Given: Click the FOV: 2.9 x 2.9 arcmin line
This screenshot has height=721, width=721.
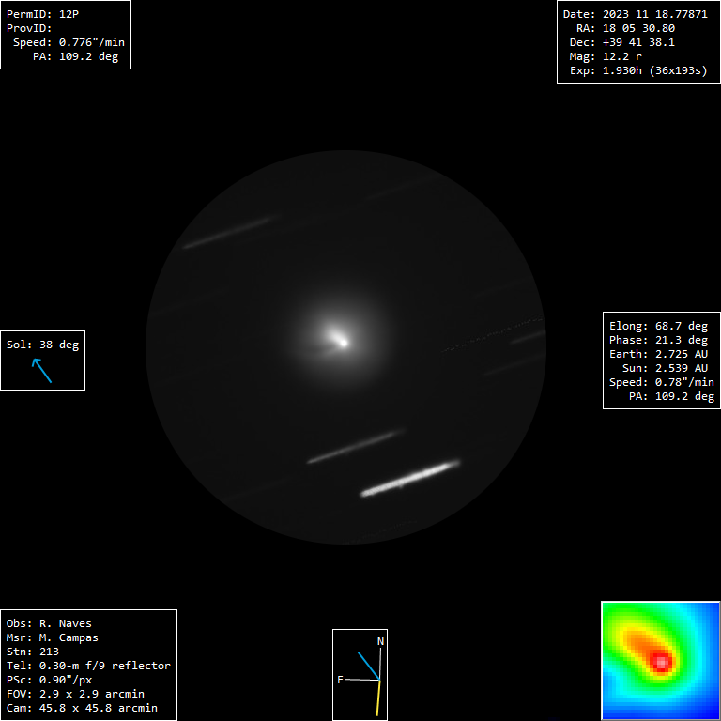Looking at the screenshot, I should tap(75, 694).
